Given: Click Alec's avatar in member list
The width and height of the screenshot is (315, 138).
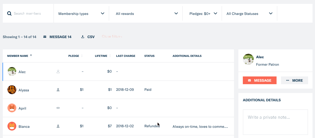Looking at the screenshot, I should pos(12,71).
